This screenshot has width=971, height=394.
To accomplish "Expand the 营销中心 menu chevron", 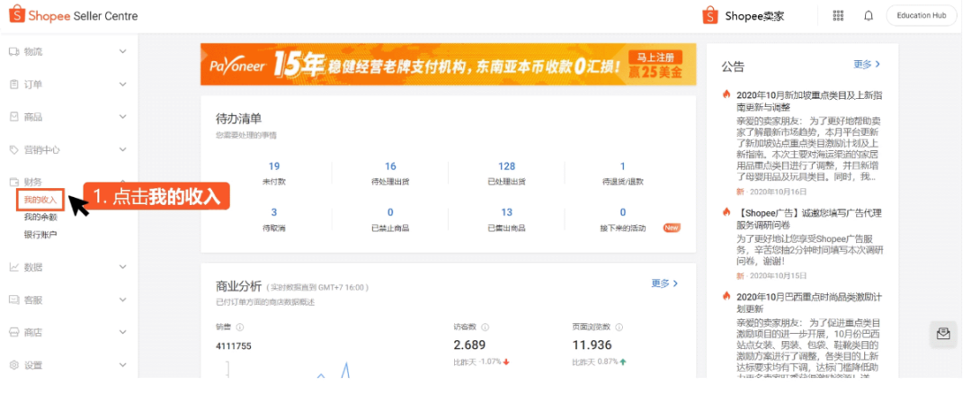I will (122, 150).
